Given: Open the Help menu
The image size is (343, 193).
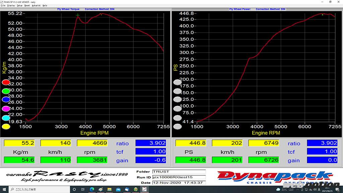Looking at the screenshot, I should click(45, 6).
